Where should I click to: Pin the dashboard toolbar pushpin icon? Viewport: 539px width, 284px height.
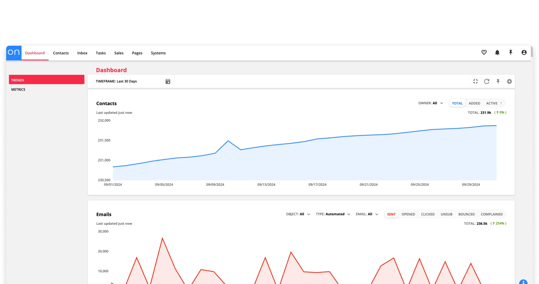point(498,81)
